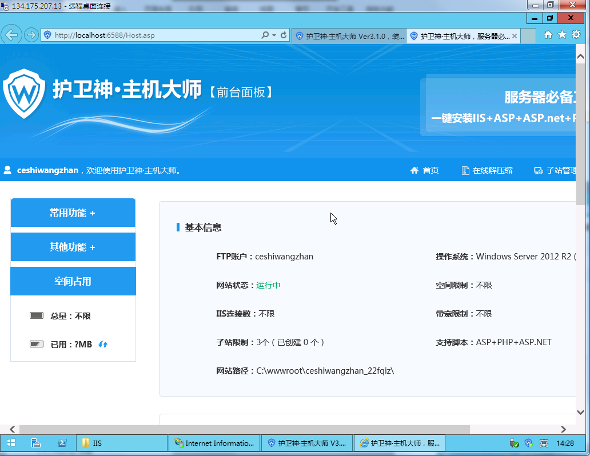Click the vertical scrollbar down arrow
590x456 pixels.
pos(581,412)
